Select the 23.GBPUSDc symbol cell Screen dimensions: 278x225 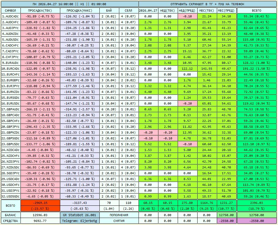[x=11, y=144]
